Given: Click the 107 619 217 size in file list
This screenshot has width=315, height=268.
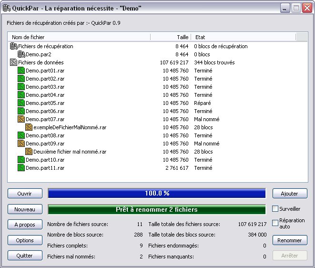Looking at the screenshot, I should pyautogui.click(x=174, y=62).
